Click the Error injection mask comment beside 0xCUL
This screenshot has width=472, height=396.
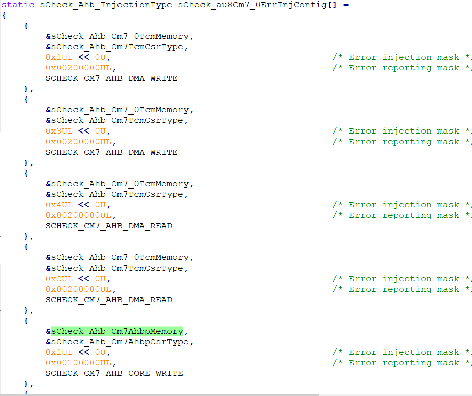(402, 279)
